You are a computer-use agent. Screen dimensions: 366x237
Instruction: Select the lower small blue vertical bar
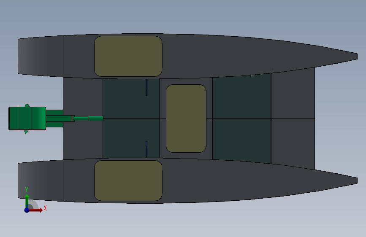click(x=146, y=149)
